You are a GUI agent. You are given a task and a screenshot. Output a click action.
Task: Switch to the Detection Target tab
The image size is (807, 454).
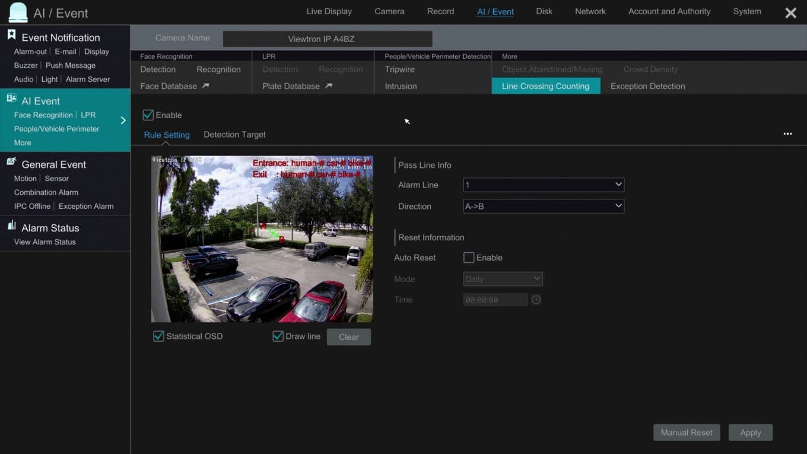click(x=234, y=134)
